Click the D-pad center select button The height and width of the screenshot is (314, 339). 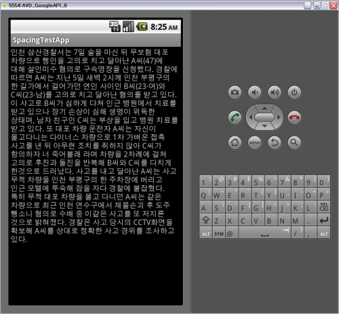pyautogui.click(x=264, y=117)
